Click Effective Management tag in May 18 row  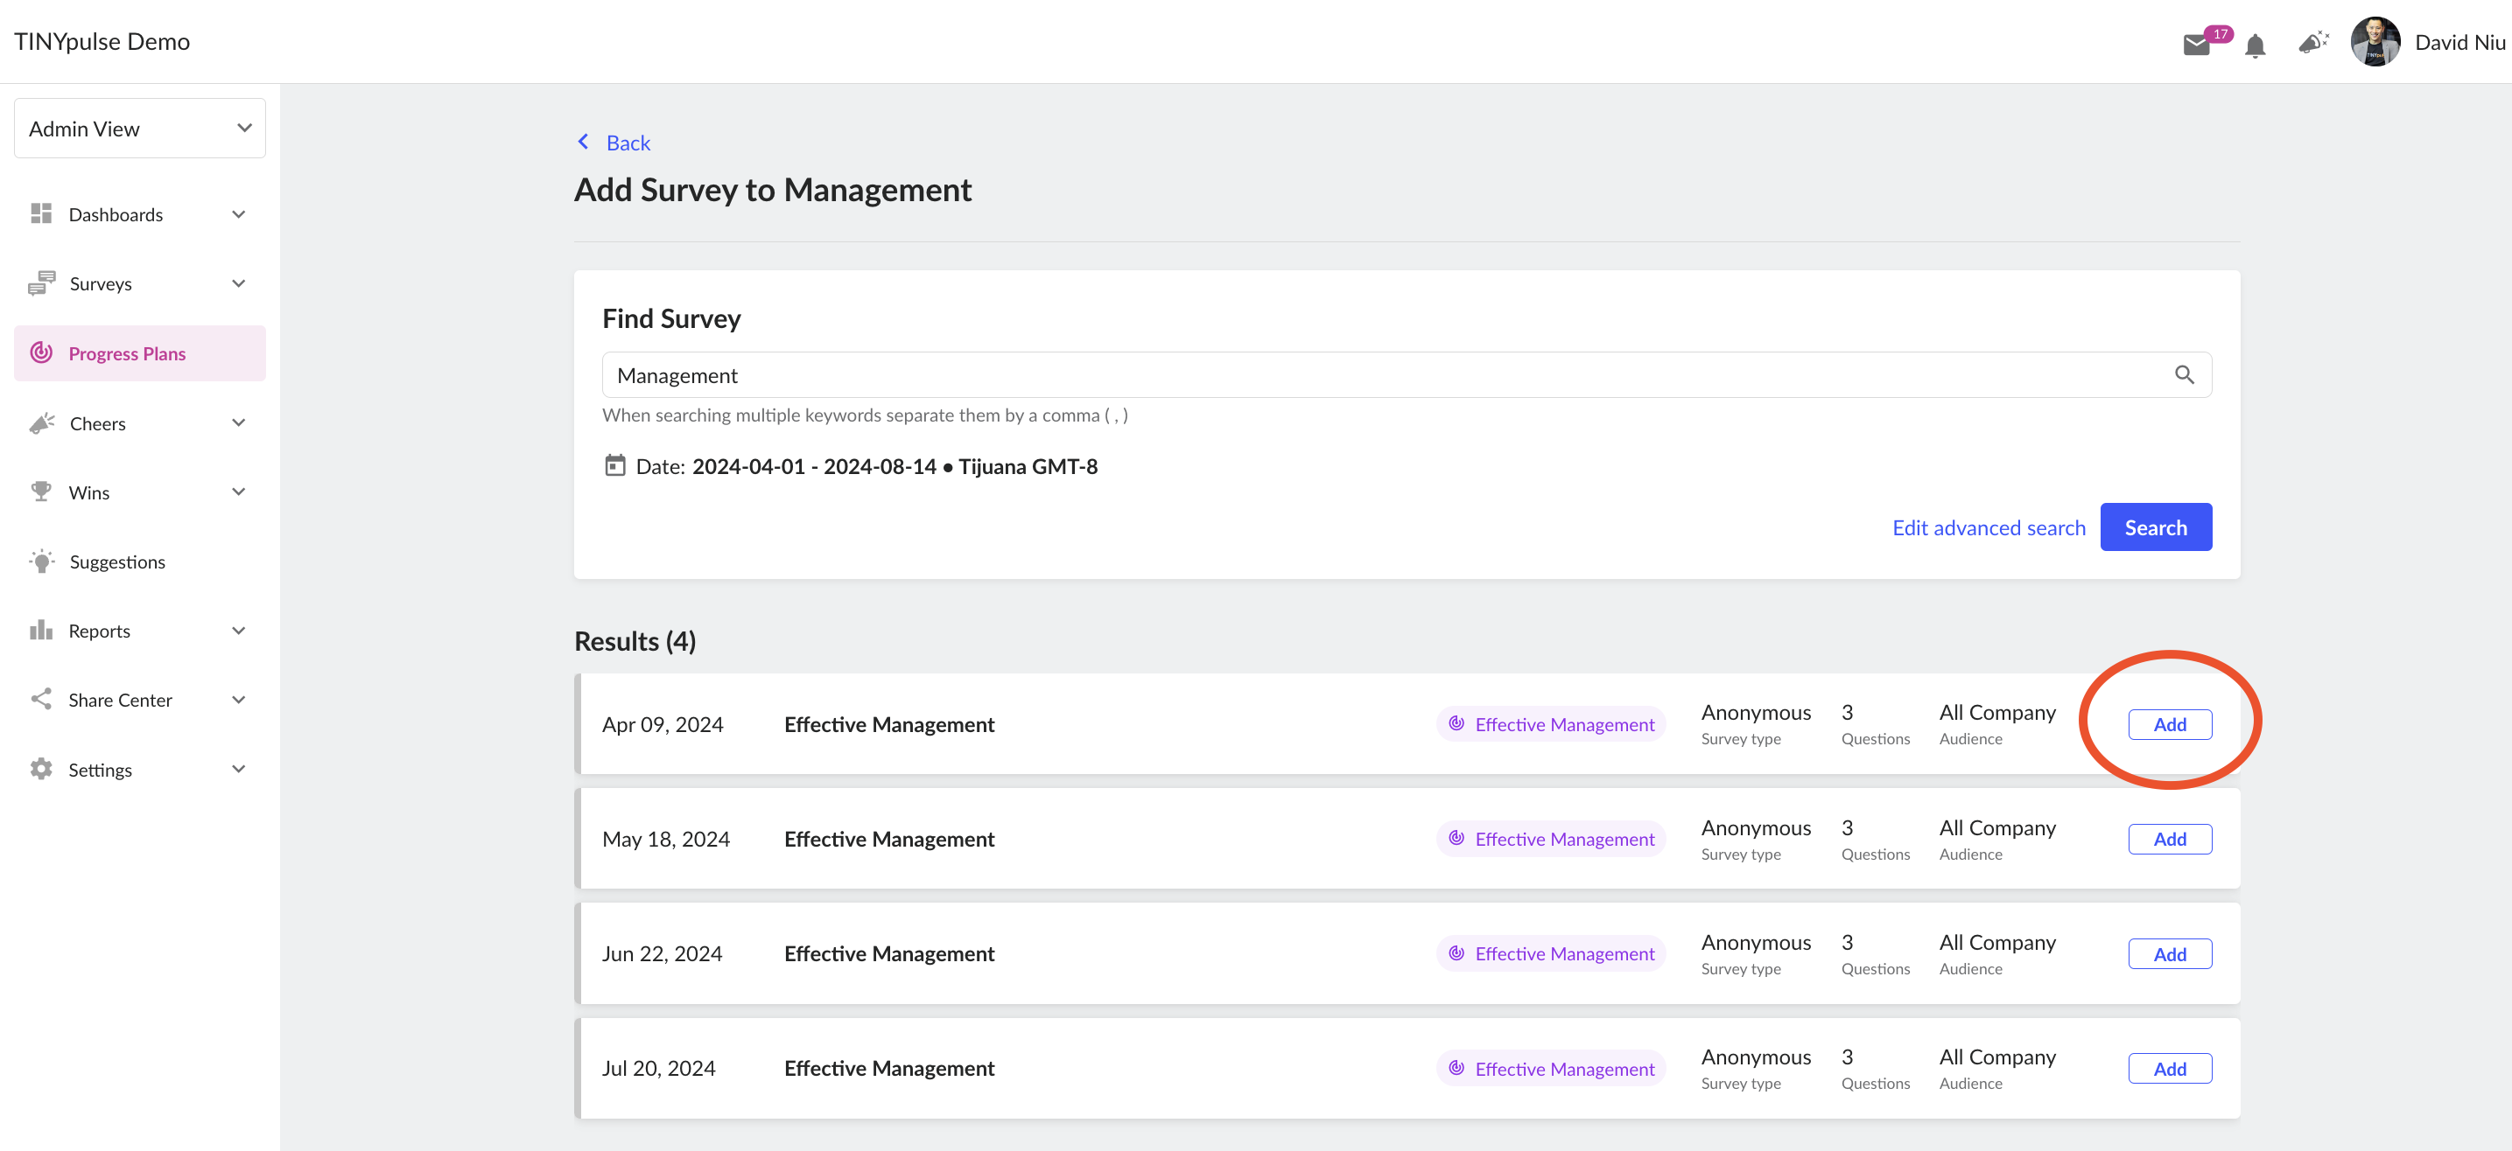1550,839
